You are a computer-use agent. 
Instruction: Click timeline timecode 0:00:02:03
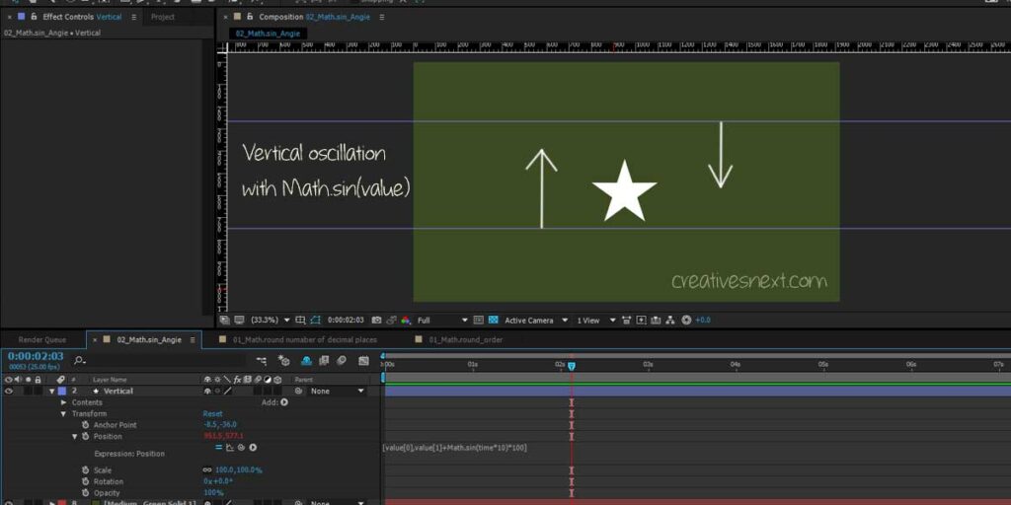coord(36,356)
